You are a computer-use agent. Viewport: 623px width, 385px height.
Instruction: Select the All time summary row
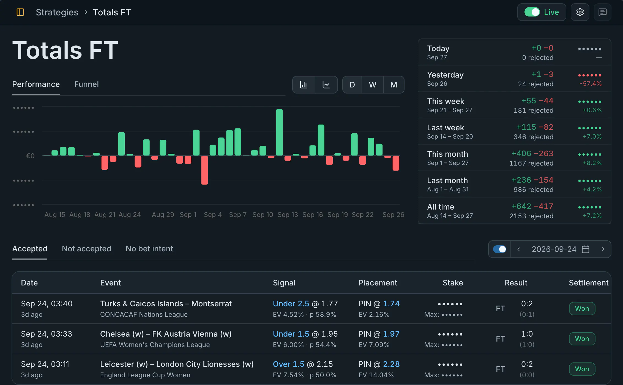[514, 211]
